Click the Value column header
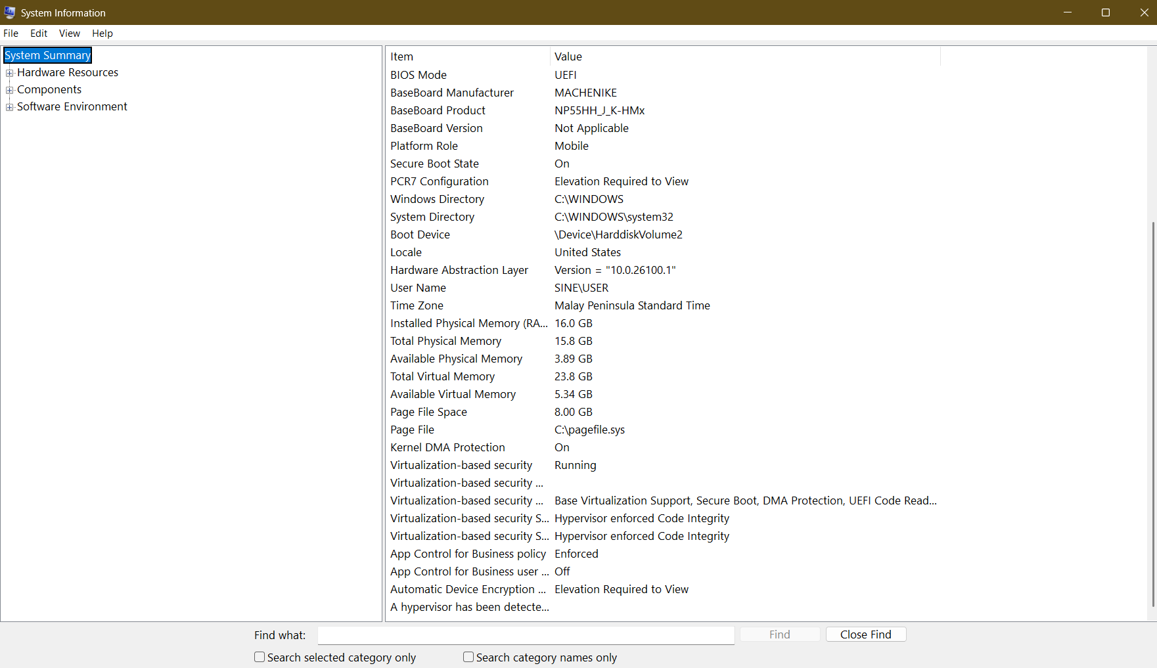The height and width of the screenshot is (668, 1157). (745, 56)
